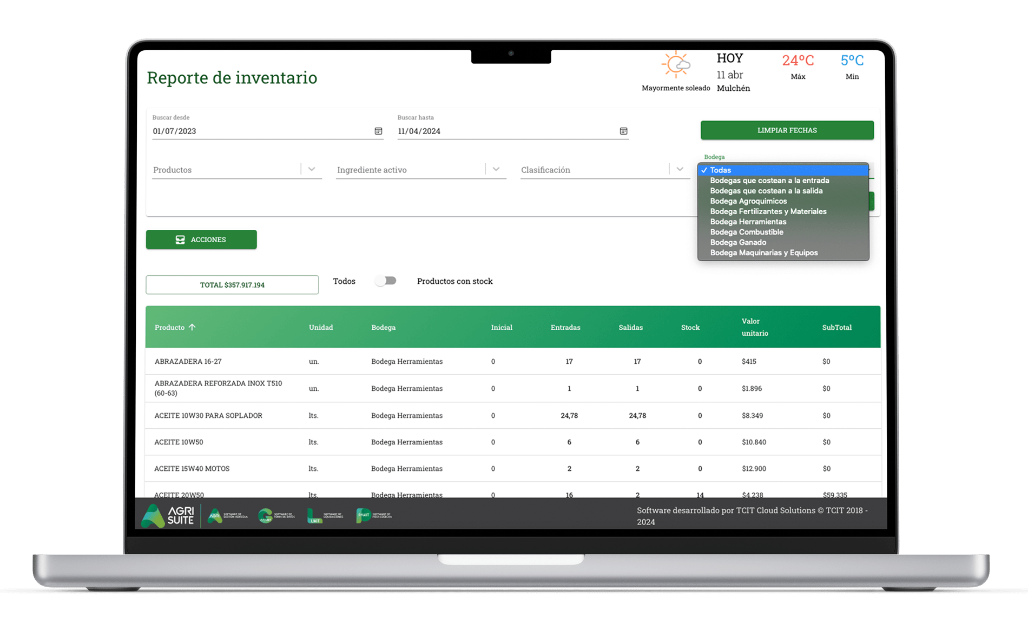Click the Reporte de inventario title
Screen dimensions: 1028x618
pos(232,77)
